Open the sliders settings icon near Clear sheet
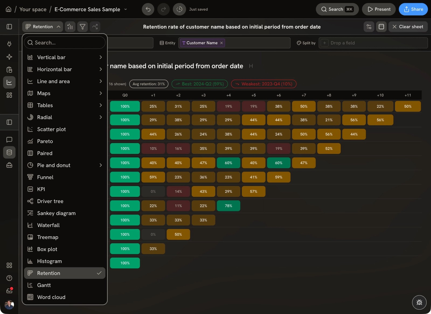This screenshot has height=314, width=431. (369, 27)
